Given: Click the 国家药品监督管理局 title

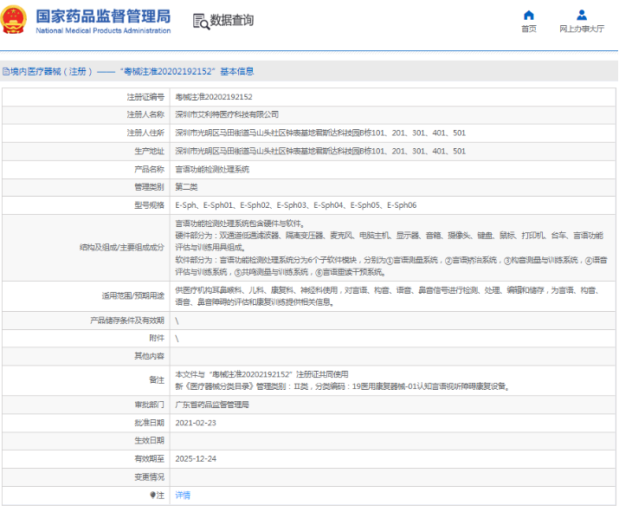Looking at the screenshot, I should (x=103, y=16).
